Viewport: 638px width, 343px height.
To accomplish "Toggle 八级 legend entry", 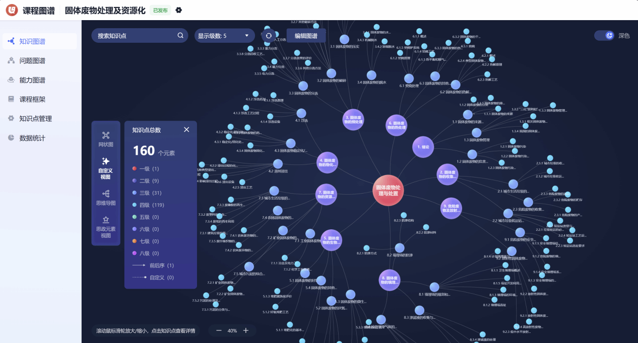I will coord(146,253).
